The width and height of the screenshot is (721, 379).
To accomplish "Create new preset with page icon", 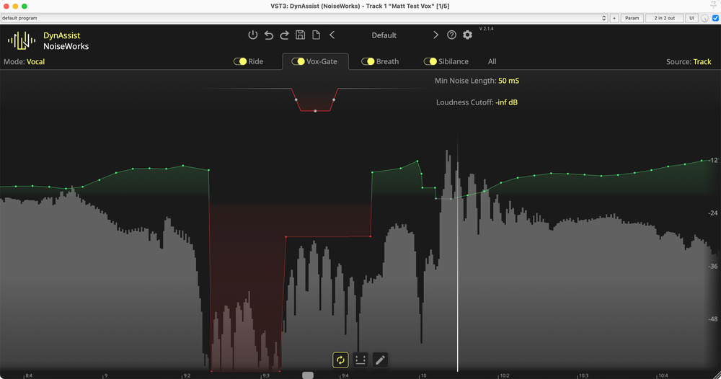I will pyautogui.click(x=316, y=35).
